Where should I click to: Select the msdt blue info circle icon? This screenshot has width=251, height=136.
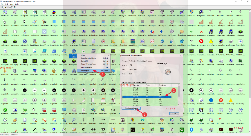coord(211,100)
